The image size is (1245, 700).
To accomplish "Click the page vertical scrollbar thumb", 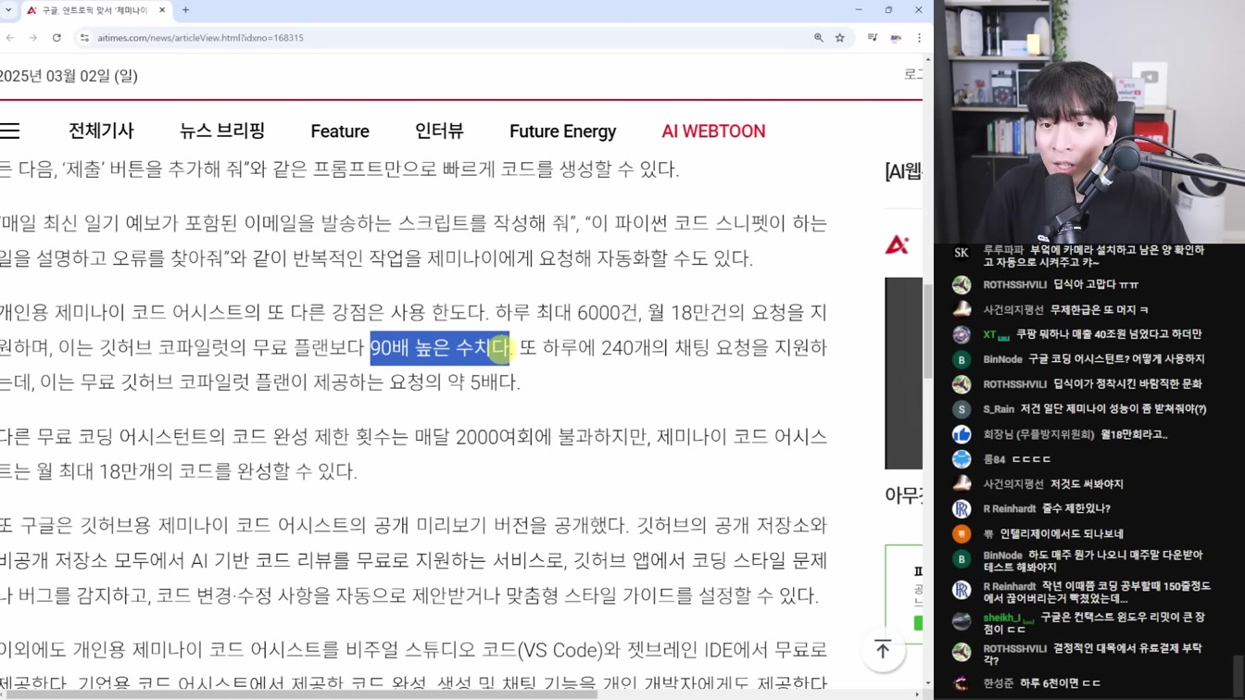I will (928, 333).
